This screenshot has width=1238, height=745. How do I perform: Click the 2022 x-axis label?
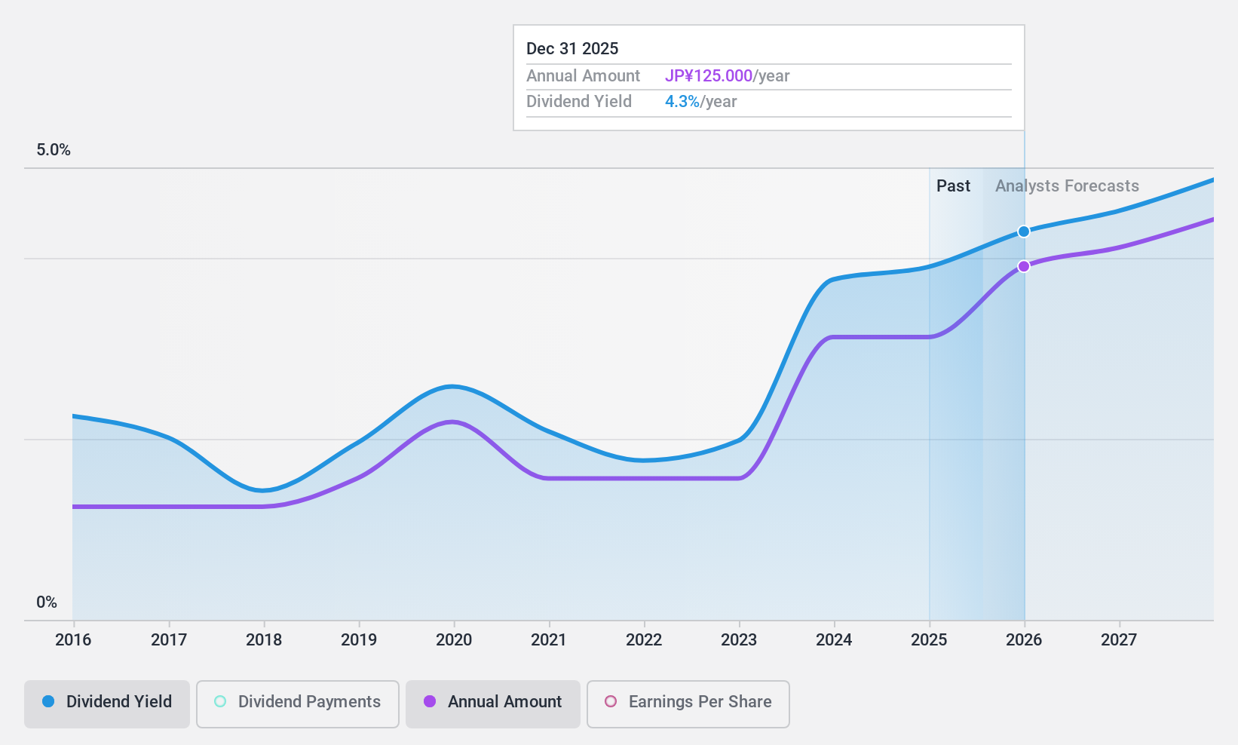pyautogui.click(x=644, y=640)
